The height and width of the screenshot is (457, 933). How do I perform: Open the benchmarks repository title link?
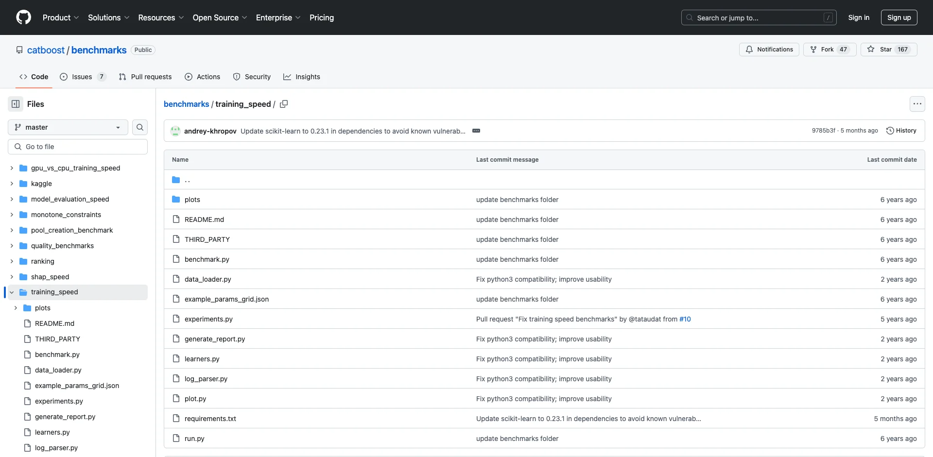click(x=99, y=50)
